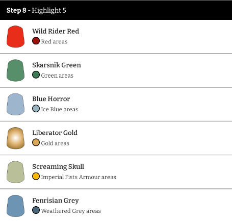
Task: Tap the Liberator Gold paint pot icon
Action: 15,138
